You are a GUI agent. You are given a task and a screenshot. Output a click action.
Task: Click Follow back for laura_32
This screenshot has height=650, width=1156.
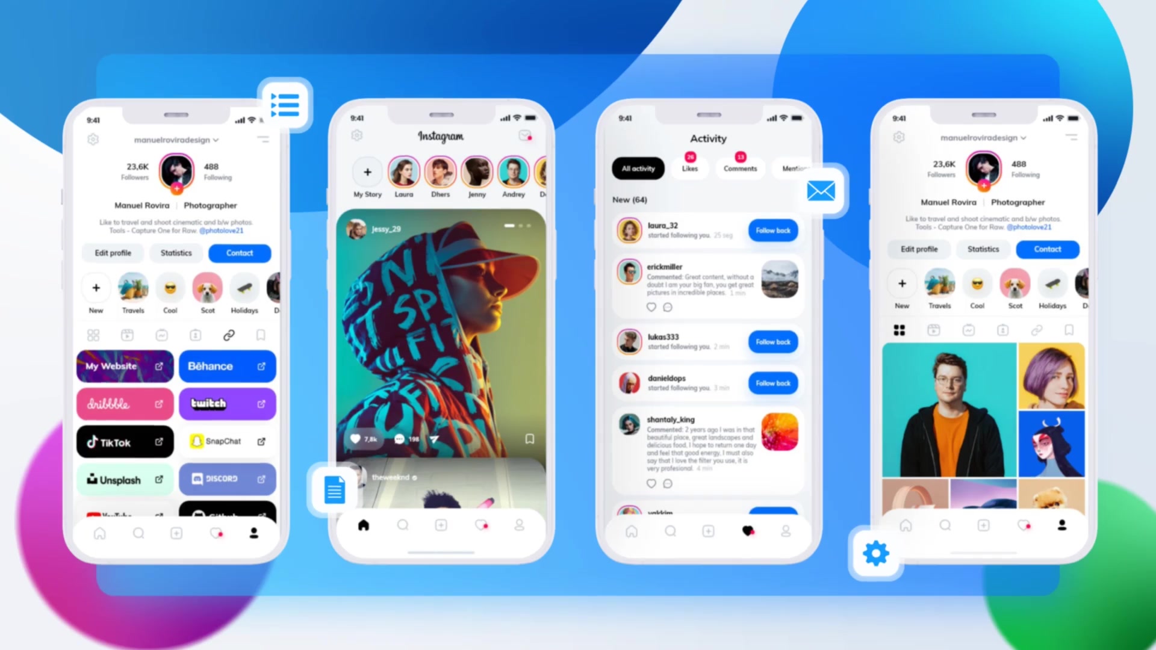[x=772, y=230]
